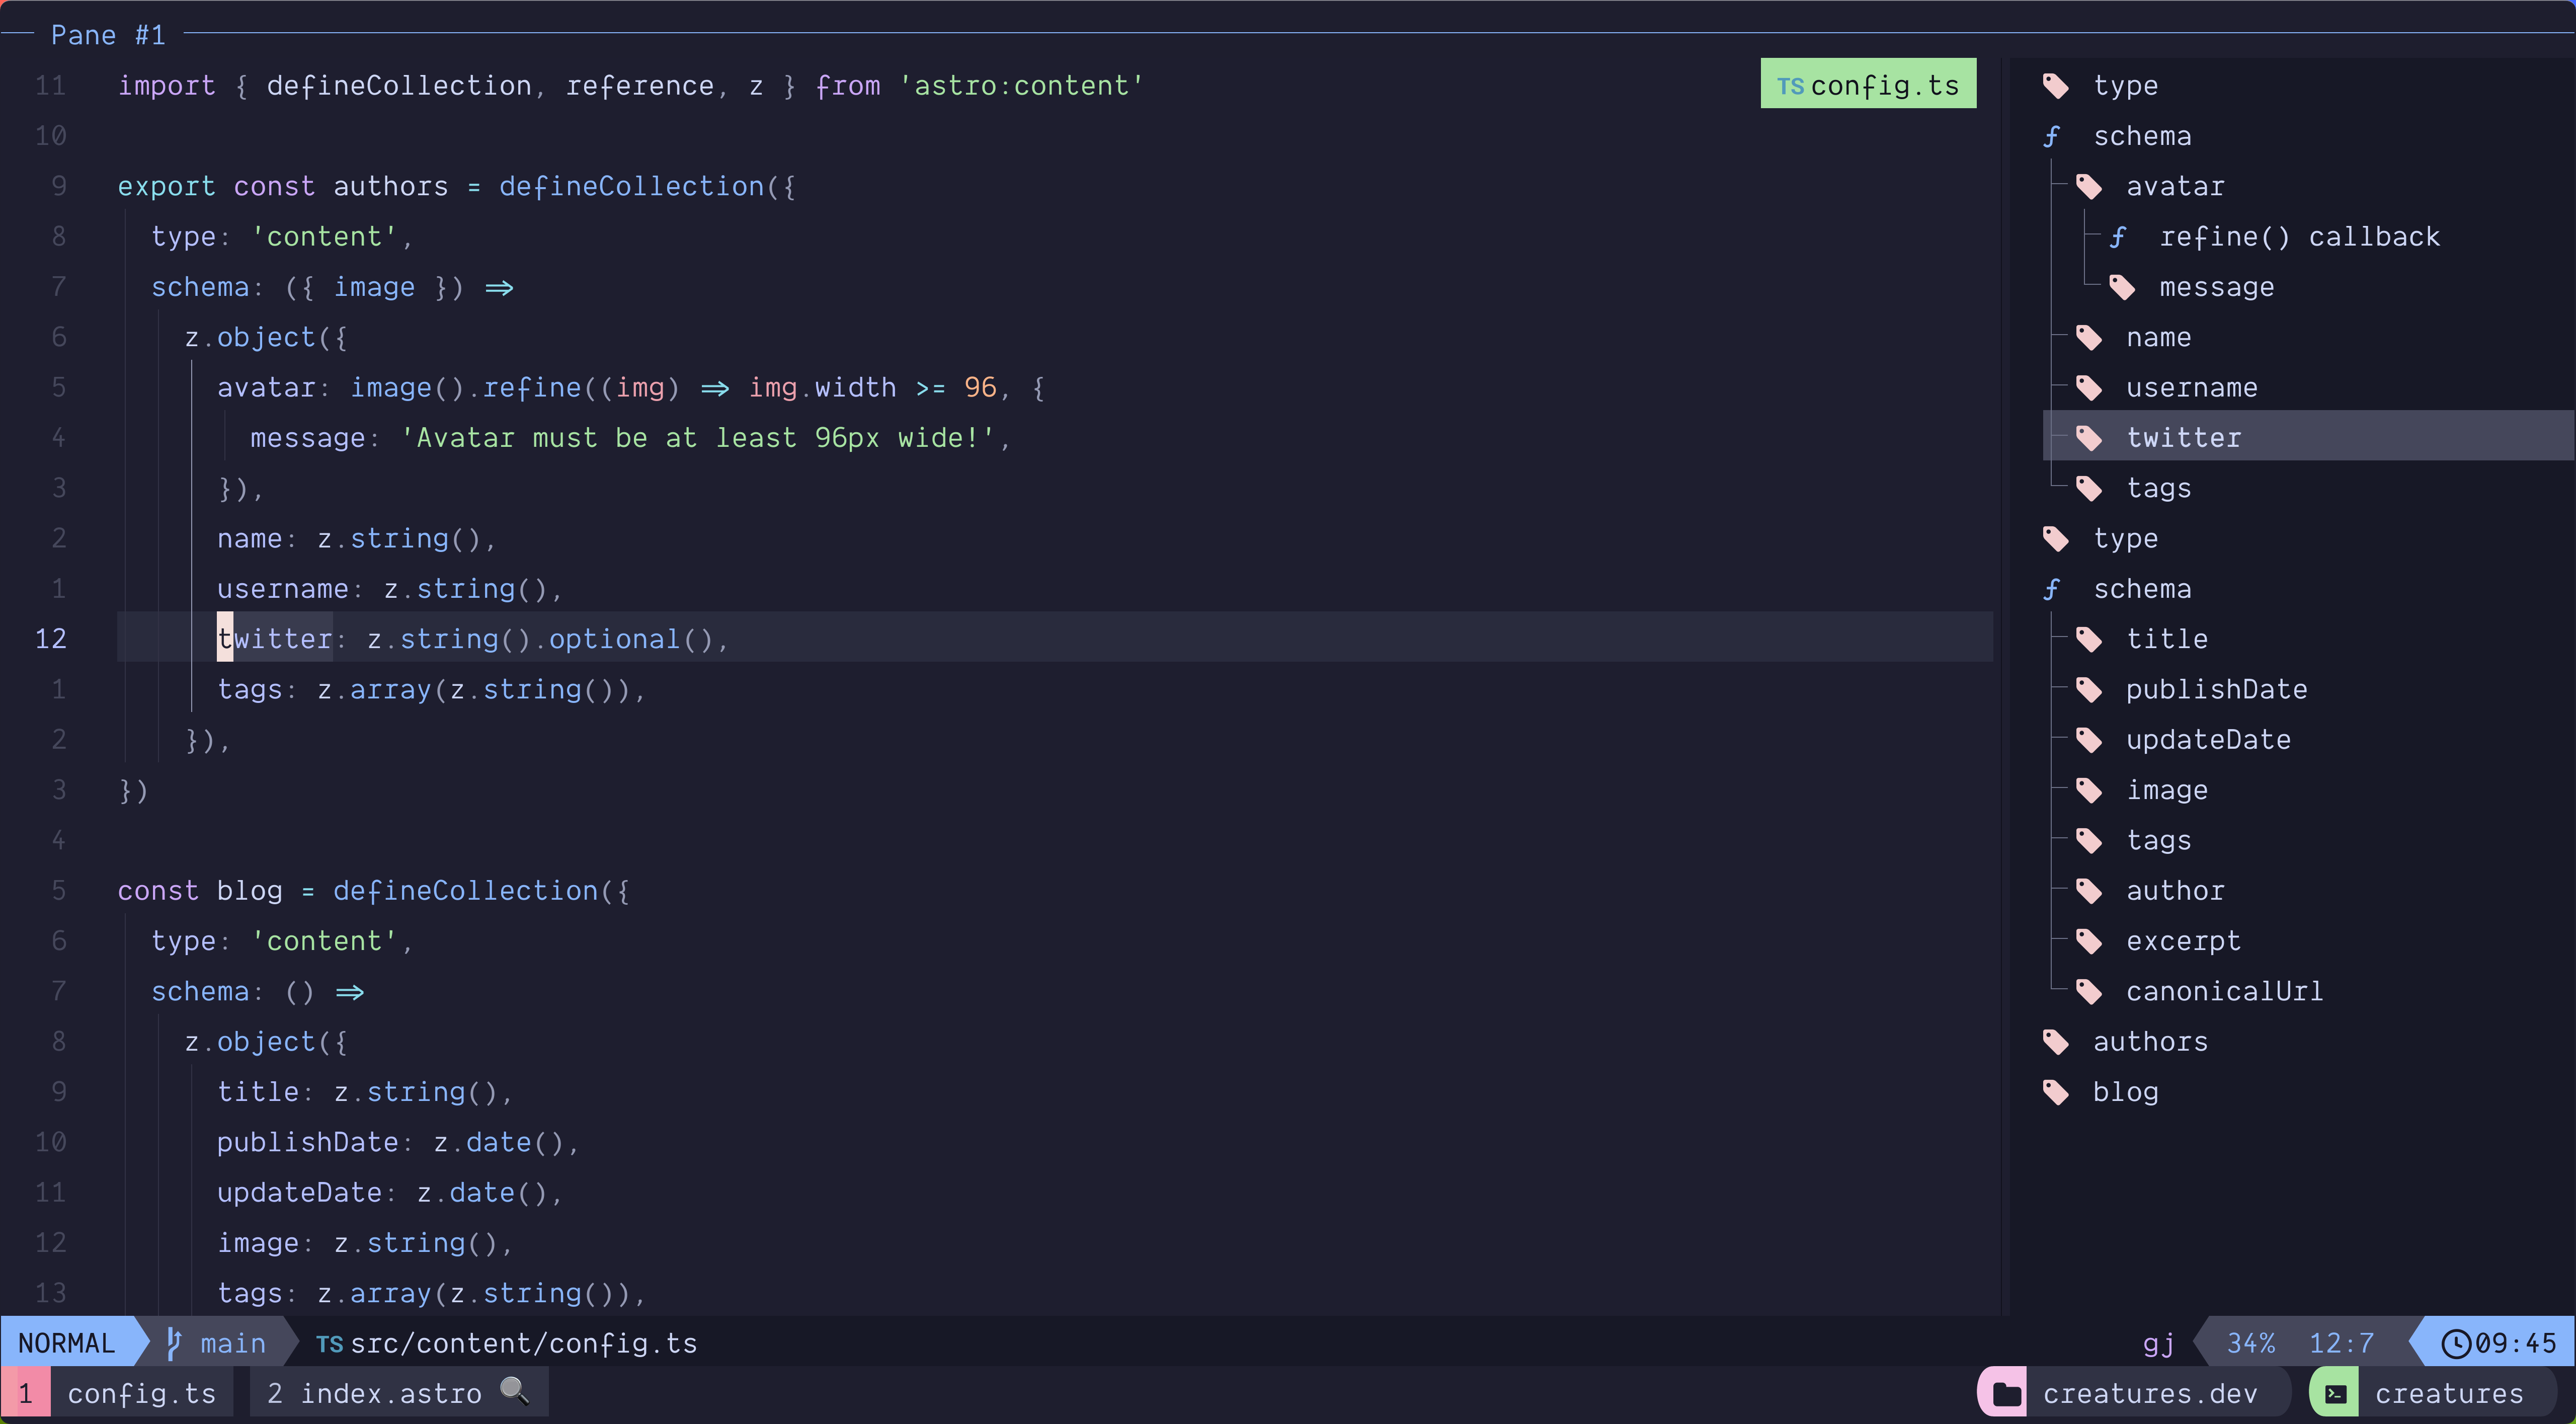Click the canonicalUrl item in outline

2223,991
